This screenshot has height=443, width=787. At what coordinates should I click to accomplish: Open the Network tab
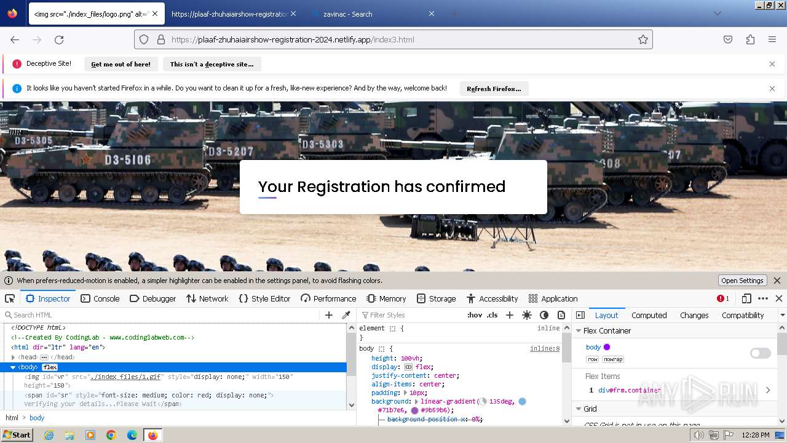207,298
